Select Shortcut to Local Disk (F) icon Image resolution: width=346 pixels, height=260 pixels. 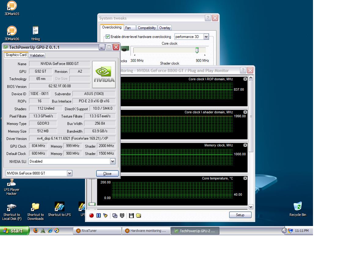click(12, 212)
